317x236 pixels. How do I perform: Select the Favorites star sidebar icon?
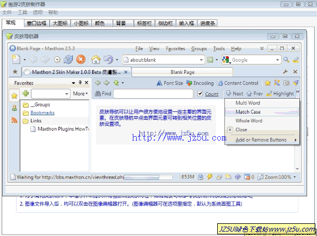tap(14, 95)
